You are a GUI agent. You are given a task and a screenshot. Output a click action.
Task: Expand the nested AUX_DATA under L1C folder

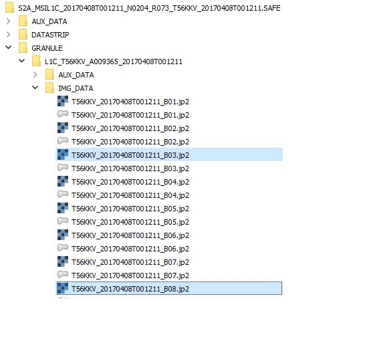(x=35, y=75)
